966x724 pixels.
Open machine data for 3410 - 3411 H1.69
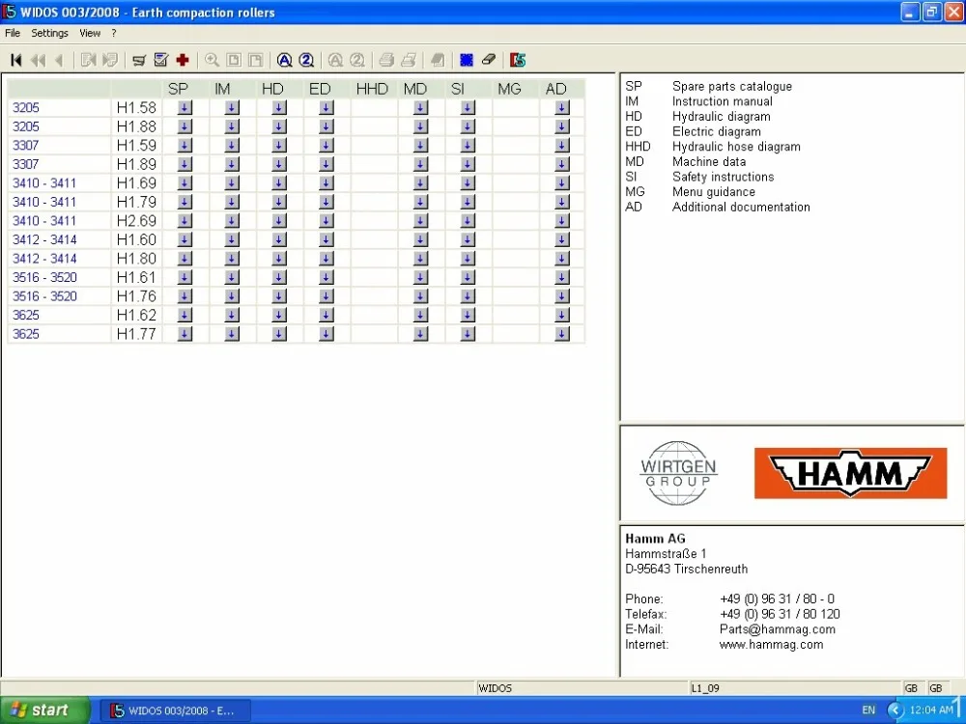[x=421, y=183]
